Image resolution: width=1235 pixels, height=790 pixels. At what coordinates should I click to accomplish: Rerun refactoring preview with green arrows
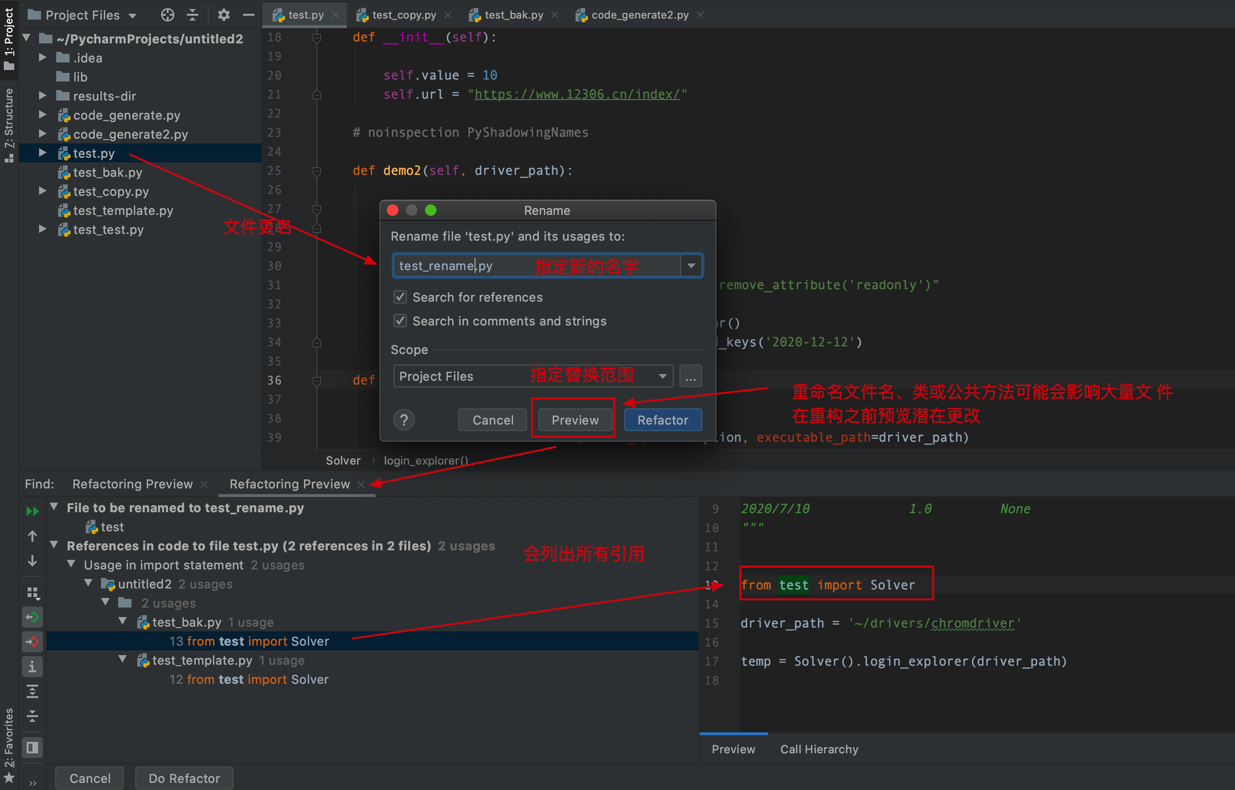(32, 511)
